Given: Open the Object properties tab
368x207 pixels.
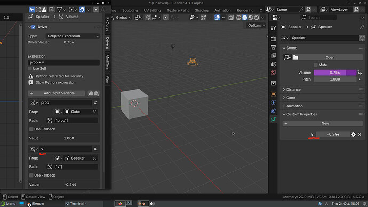Looking at the screenshot, I should point(274,94).
